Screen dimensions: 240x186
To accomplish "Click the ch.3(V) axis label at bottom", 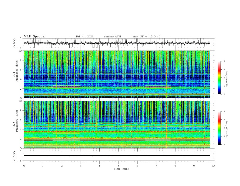I will coord(15,156).
